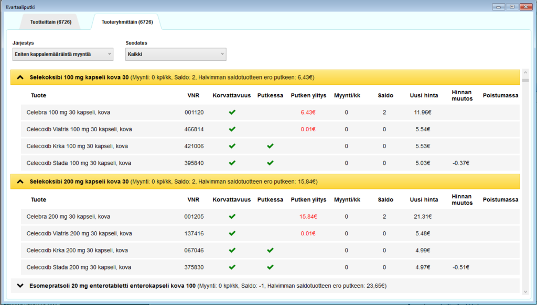Click Korvattavuus checkmark for Celebra 100 mg

click(x=232, y=112)
